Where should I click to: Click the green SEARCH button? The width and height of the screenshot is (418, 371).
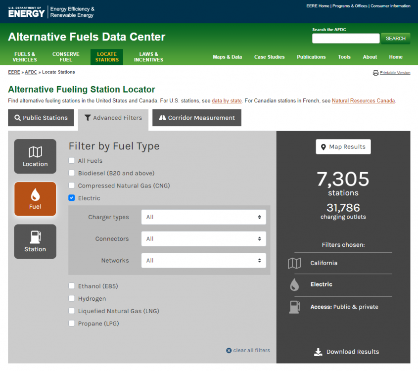pyautogui.click(x=395, y=39)
